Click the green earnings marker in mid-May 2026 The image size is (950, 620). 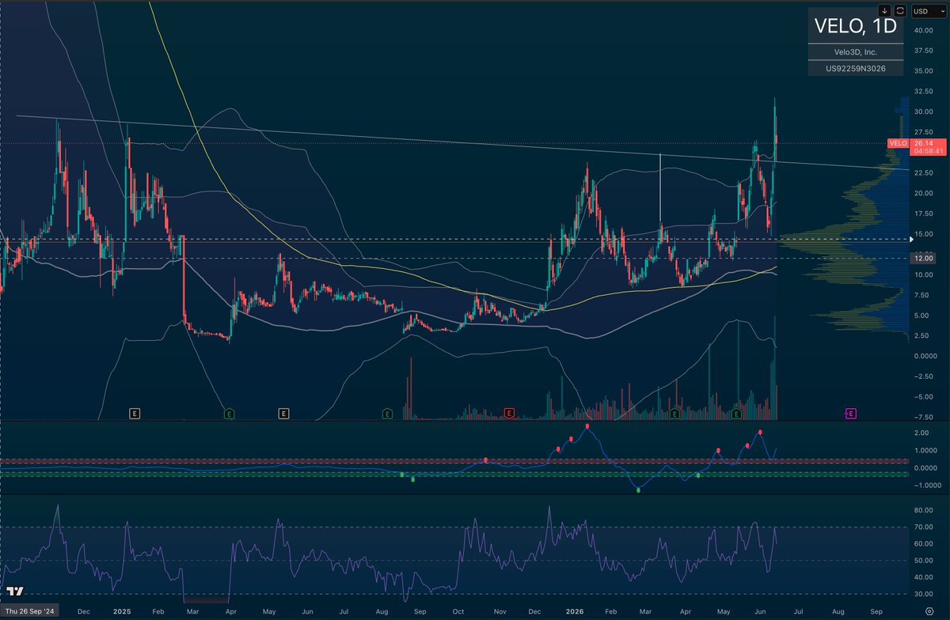click(x=736, y=413)
